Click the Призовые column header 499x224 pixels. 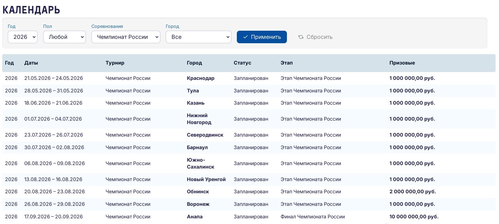pos(402,63)
